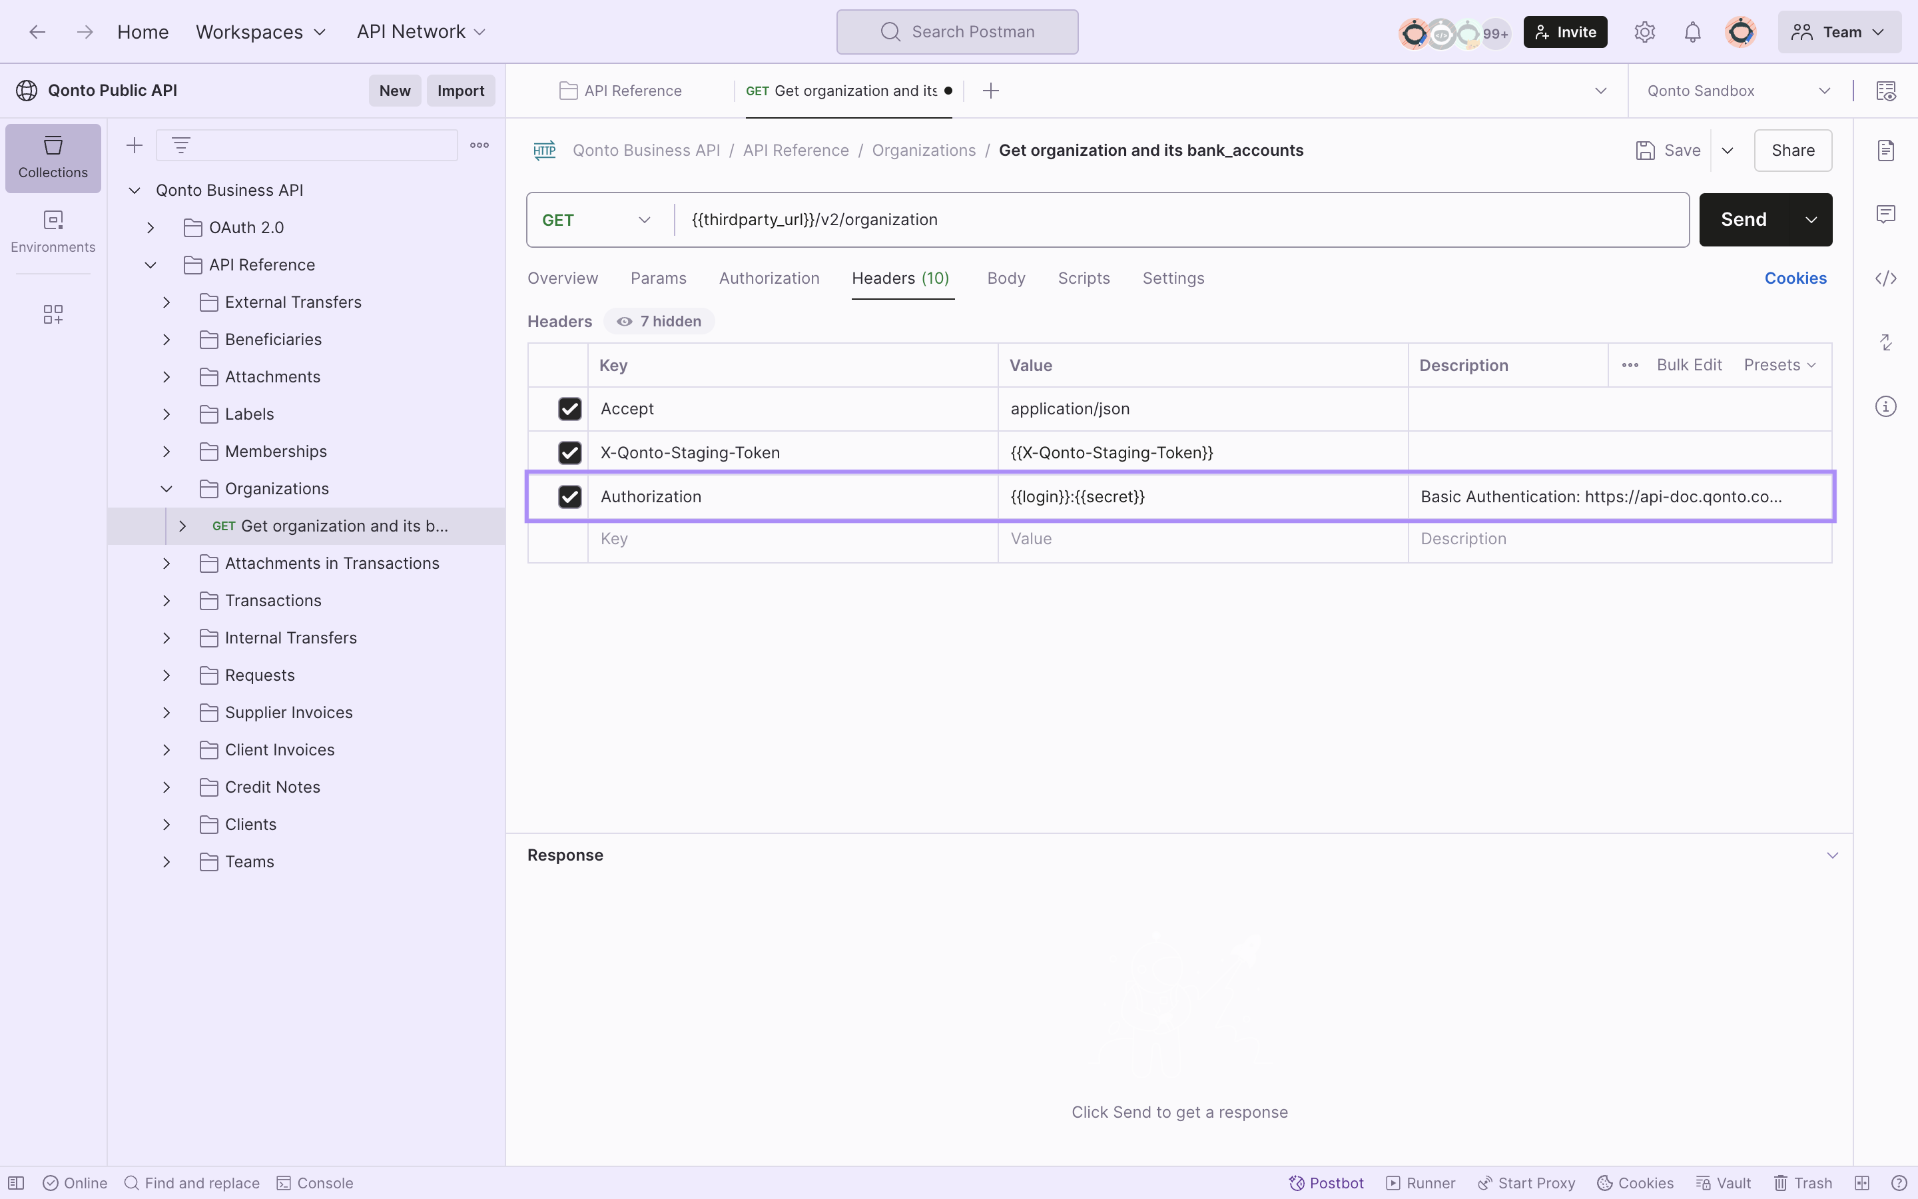The width and height of the screenshot is (1918, 1199).
Task: Open the Scripts tab
Action: point(1084,278)
